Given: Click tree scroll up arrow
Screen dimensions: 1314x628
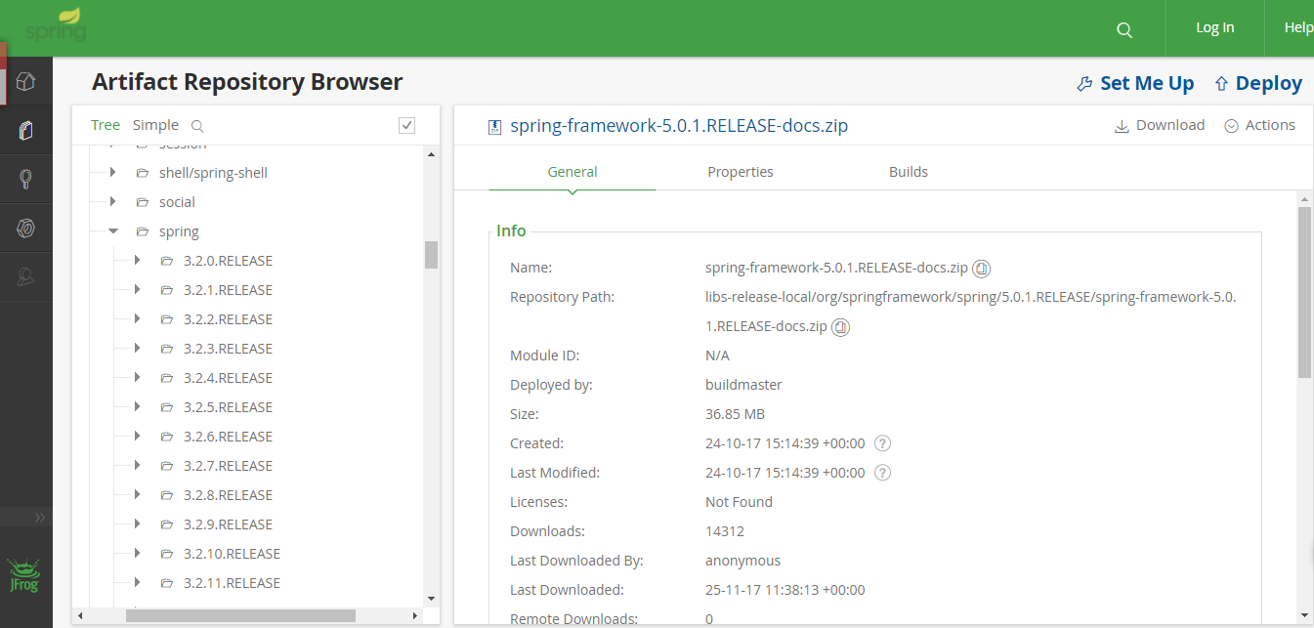Looking at the screenshot, I should point(431,154).
